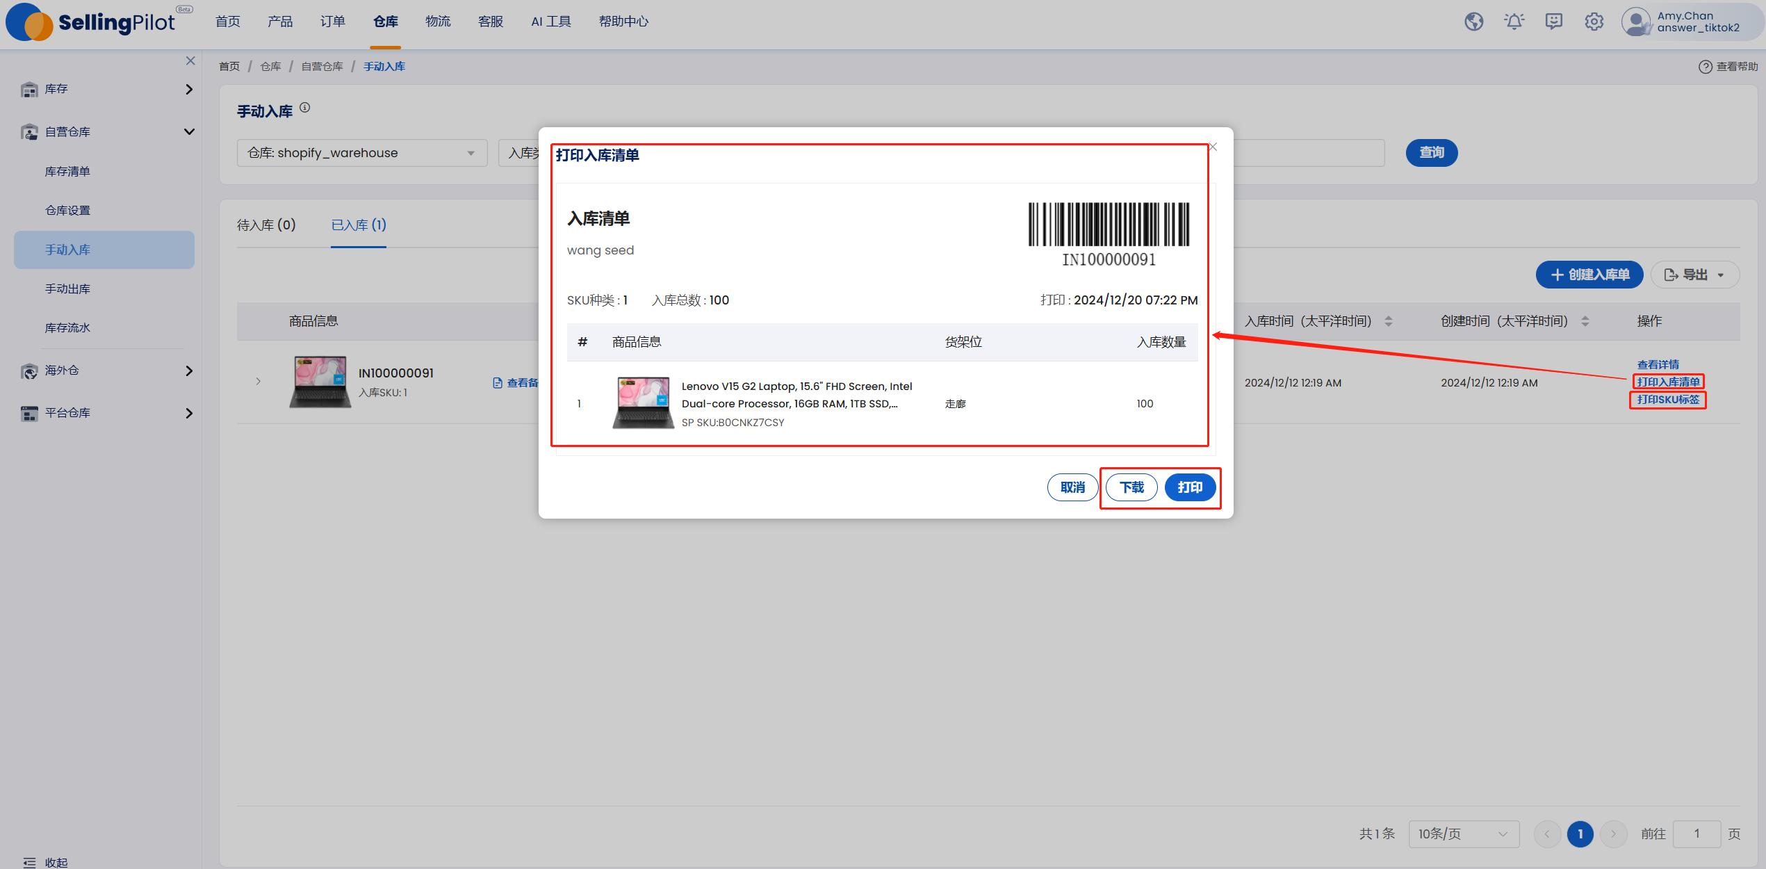This screenshot has width=1766, height=869.
Task: Click the info icon next to 手动入库
Action: [304, 108]
